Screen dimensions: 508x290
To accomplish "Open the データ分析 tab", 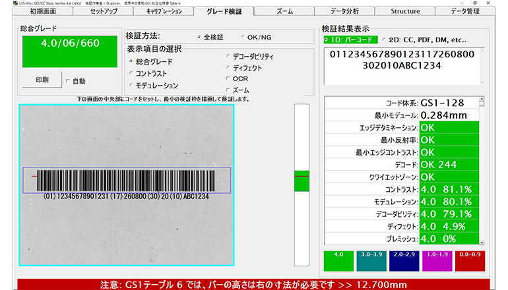I will pos(344,11).
